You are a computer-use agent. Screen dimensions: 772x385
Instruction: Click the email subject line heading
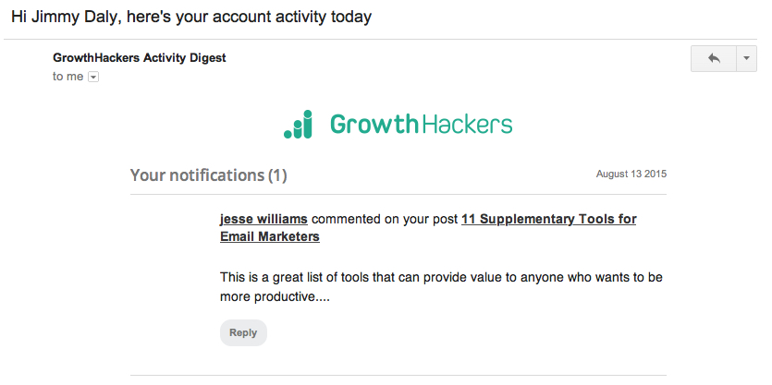pyautogui.click(x=191, y=17)
